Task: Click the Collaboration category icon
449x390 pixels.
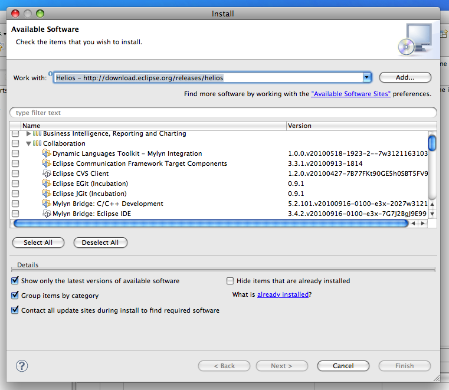Action: click(x=37, y=143)
